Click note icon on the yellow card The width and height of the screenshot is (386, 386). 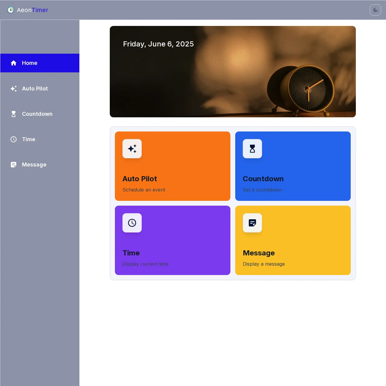[x=252, y=223]
